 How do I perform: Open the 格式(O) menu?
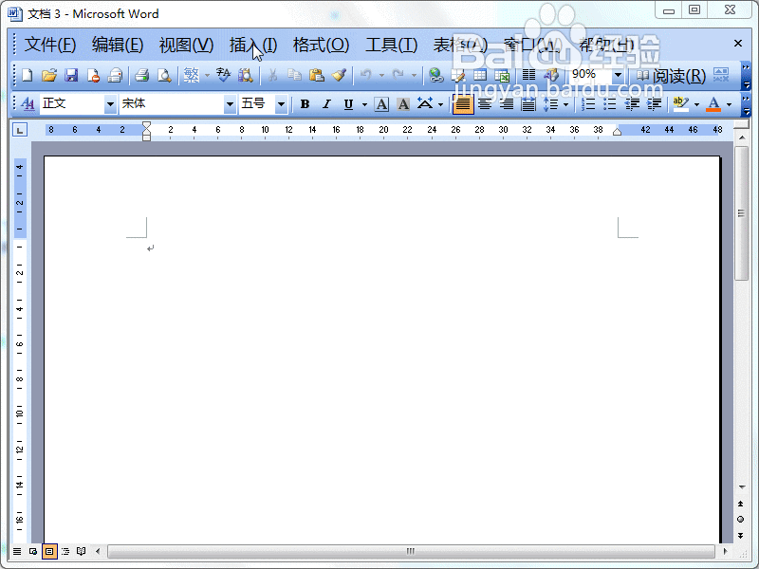(x=321, y=45)
